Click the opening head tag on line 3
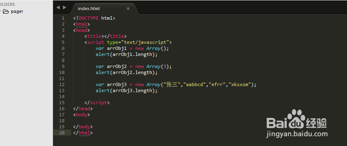 click(82, 30)
